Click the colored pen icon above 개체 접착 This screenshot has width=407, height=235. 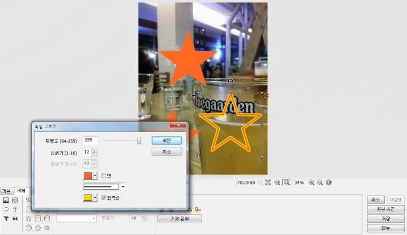point(198,210)
